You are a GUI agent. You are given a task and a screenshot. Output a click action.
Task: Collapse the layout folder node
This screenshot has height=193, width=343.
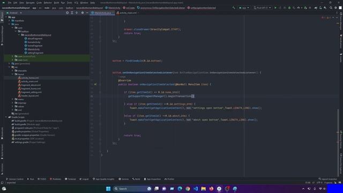[13, 74]
